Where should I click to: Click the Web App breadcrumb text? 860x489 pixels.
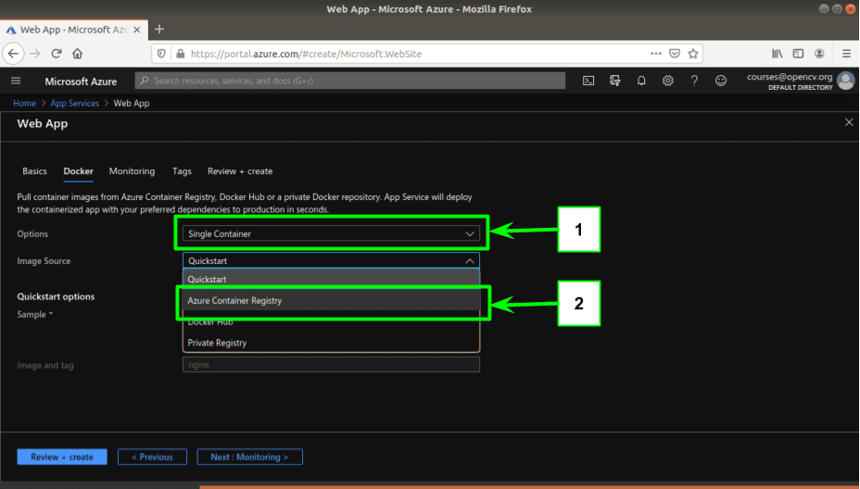point(131,103)
